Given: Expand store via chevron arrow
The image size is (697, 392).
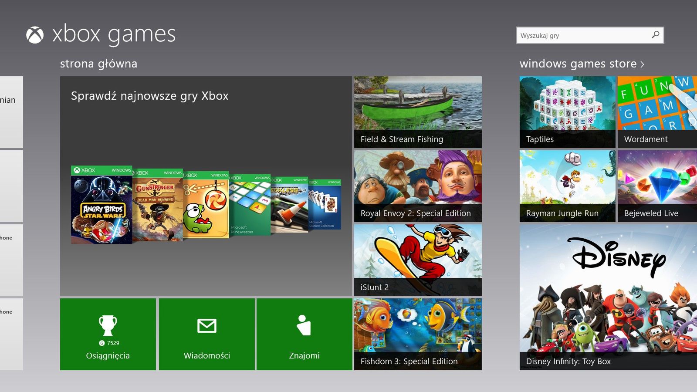Looking at the screenshot, I should point(642,64).
